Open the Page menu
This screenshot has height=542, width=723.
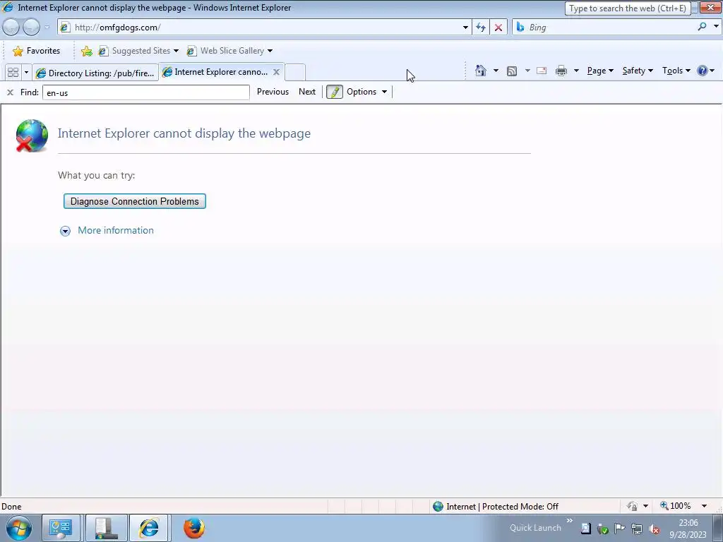[x=600, y=71]
